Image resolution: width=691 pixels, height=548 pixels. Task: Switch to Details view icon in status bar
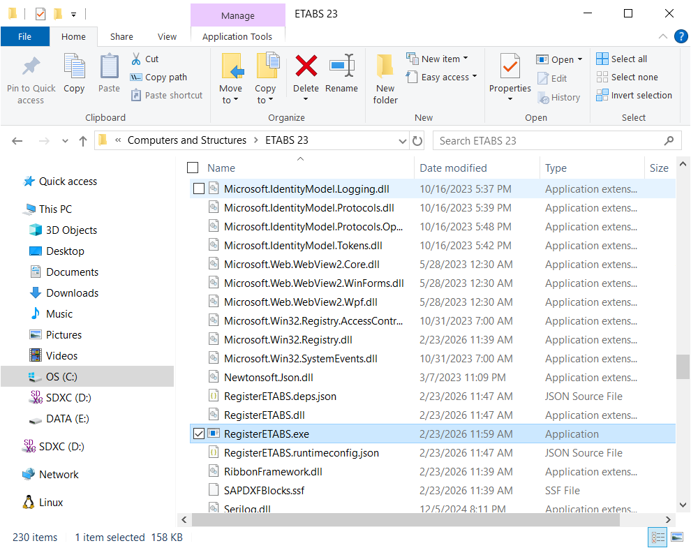(658, 537)
